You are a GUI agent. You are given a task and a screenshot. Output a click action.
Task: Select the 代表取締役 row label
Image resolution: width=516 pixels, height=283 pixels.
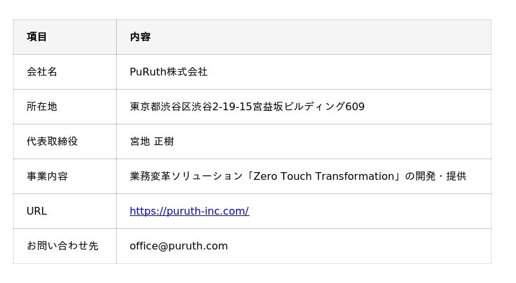52,141
